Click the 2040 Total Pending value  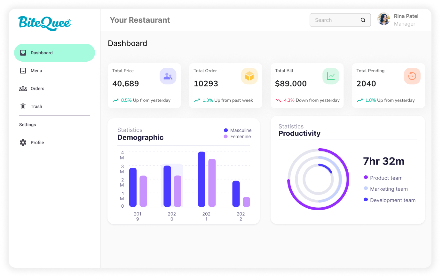pyautogui.click(x=366, y=84)
